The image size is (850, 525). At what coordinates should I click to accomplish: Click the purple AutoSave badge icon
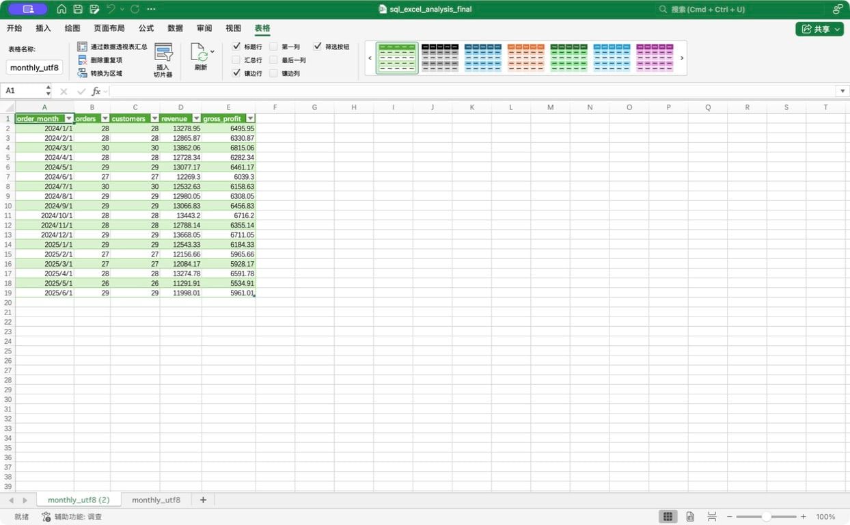pyautogui.click(x=28, y=10)
